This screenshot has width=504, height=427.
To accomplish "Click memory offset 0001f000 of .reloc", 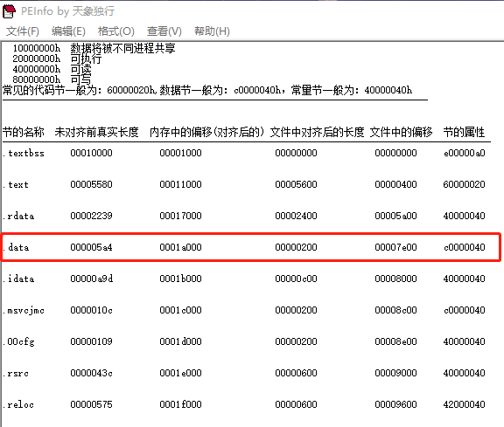I will tap(180, 404).
